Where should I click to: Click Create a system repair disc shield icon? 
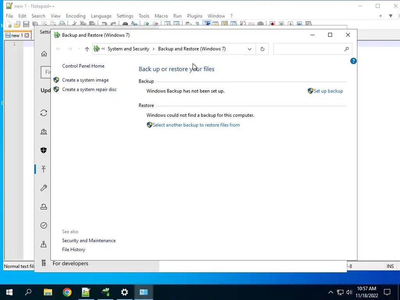tap(56, 89)
